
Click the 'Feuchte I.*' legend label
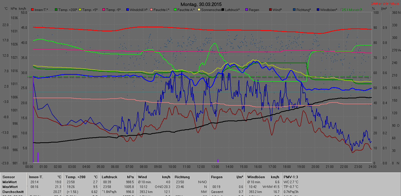[x=161, y=10]
